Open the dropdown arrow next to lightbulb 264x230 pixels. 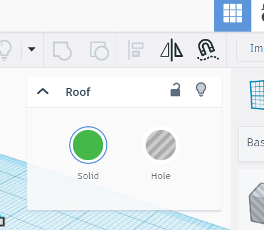[32, 49]
